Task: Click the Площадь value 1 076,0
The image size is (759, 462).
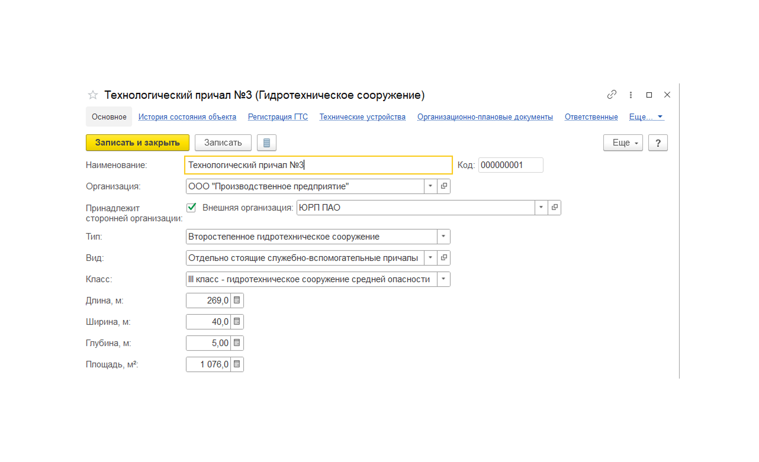Action: coord(208,364)
